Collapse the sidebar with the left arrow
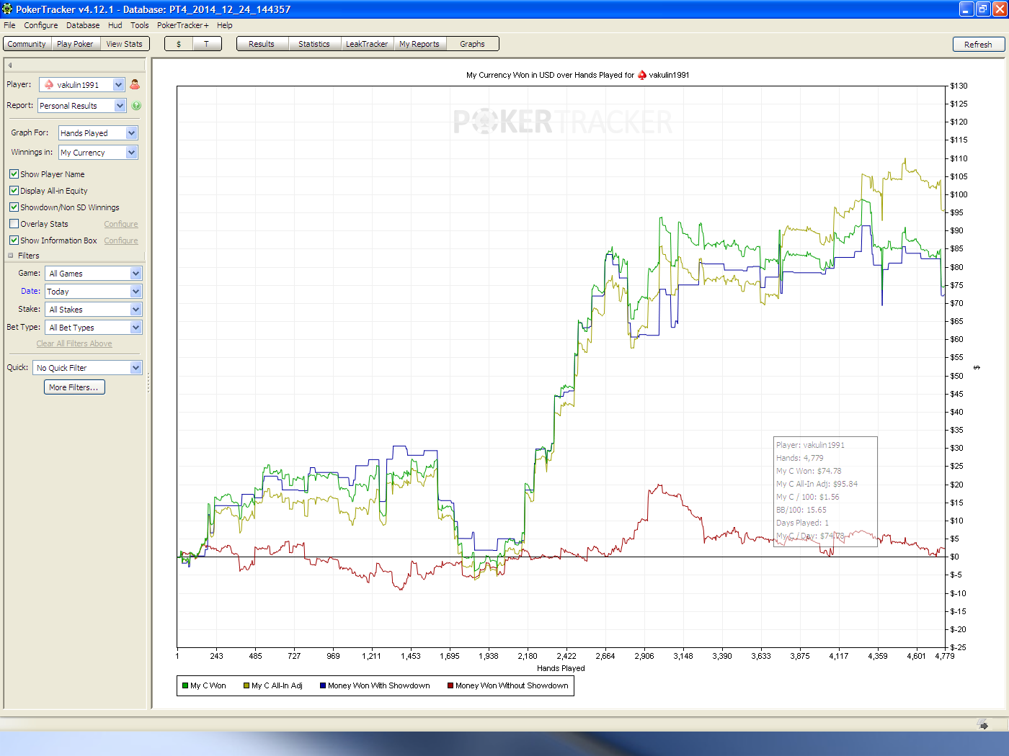Viewport: 1009px width, 756px height. [x=10, y=66]
